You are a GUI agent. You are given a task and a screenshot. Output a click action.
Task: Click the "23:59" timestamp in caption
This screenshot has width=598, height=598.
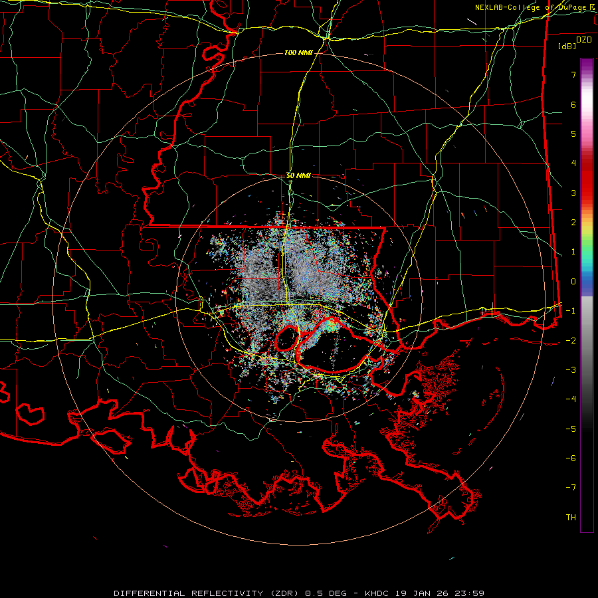468,593
